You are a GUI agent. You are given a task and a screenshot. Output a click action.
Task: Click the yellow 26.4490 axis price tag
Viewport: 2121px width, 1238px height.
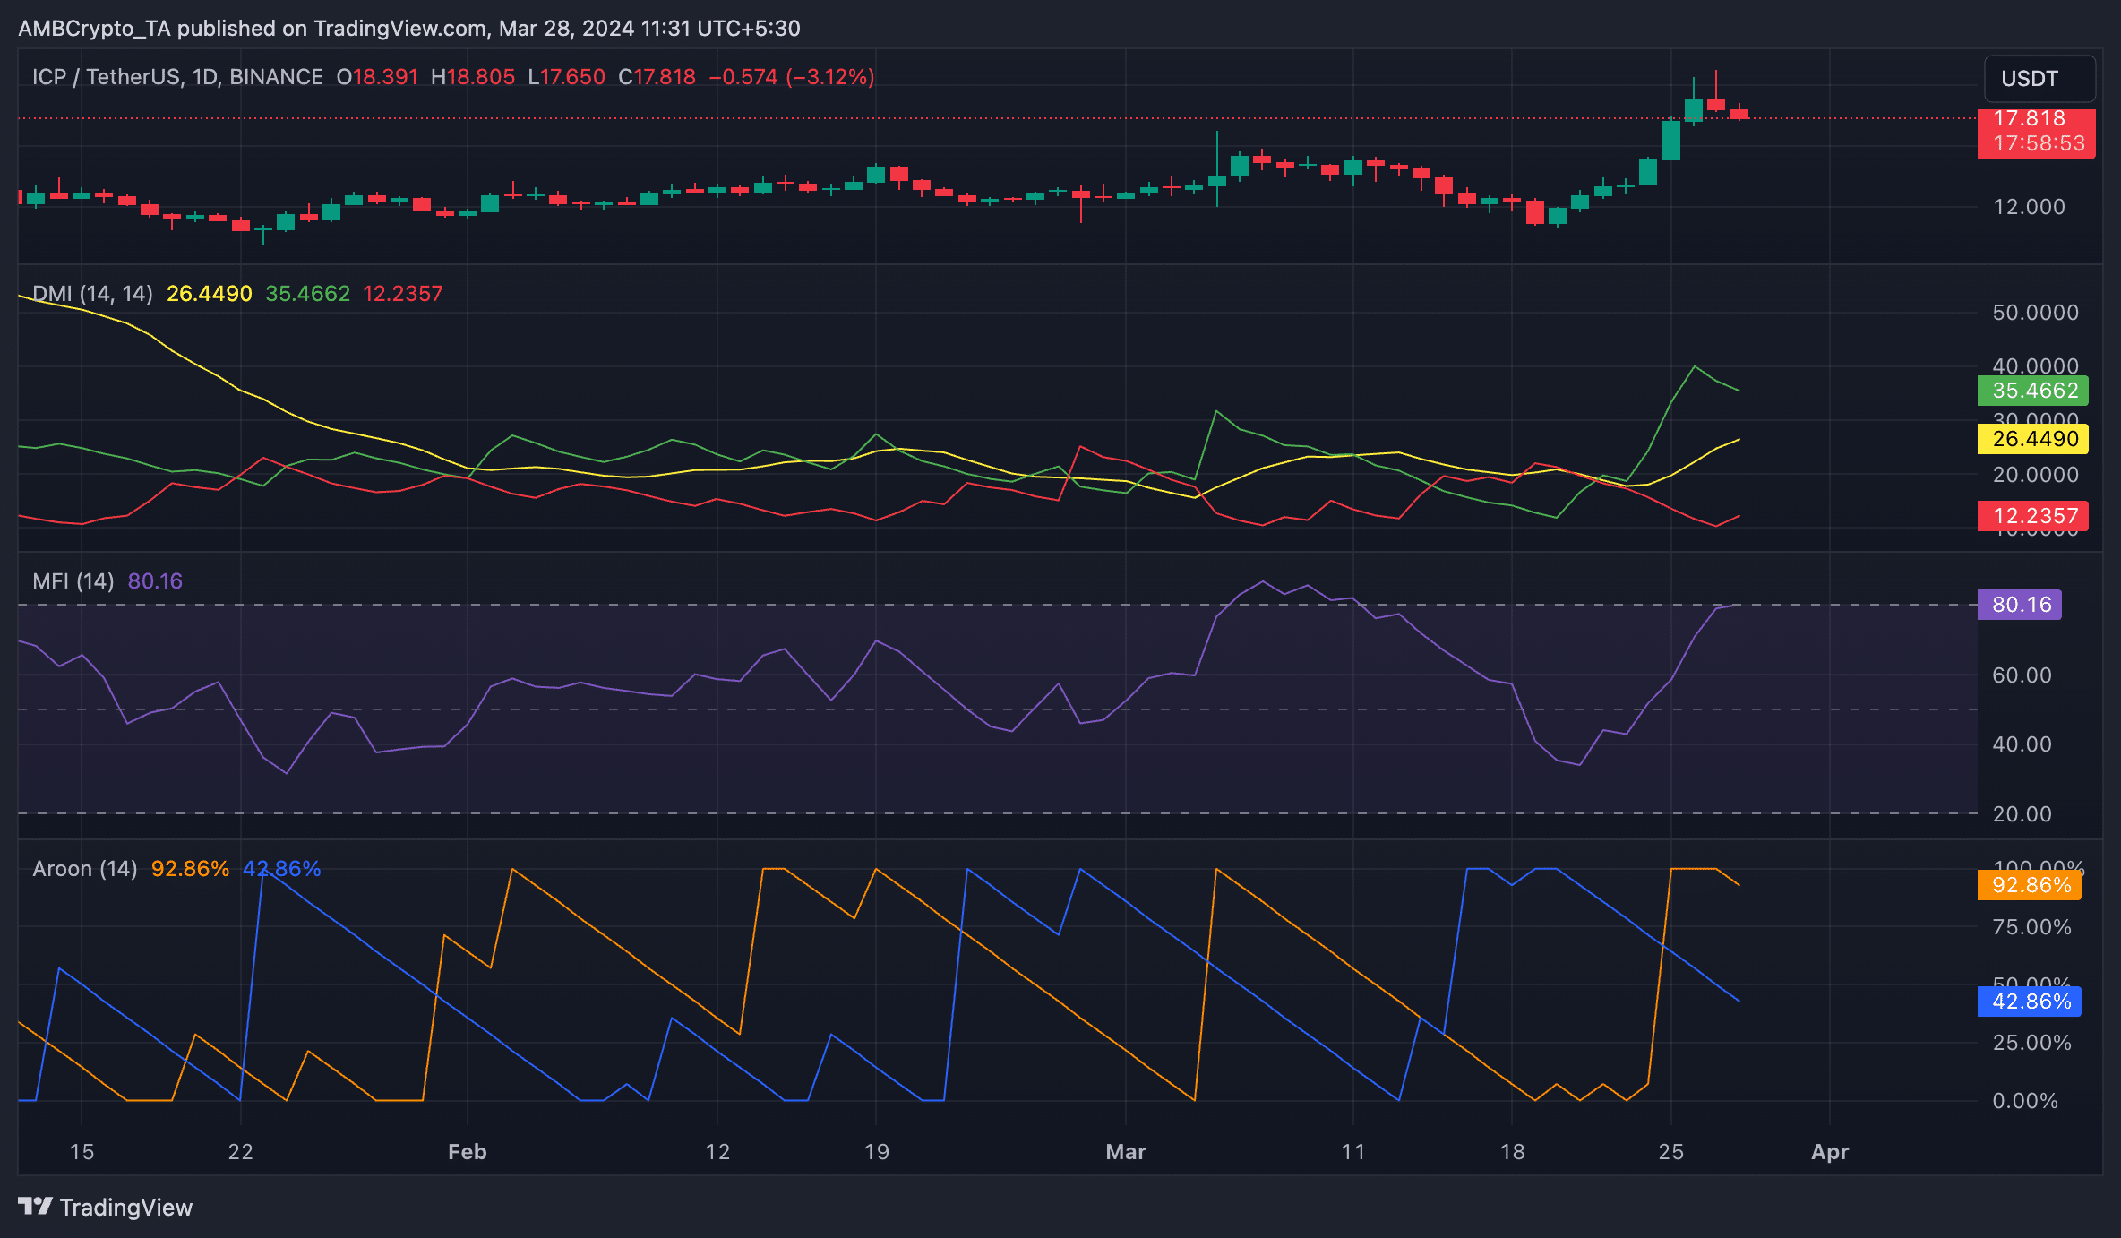click(2033, 439)
